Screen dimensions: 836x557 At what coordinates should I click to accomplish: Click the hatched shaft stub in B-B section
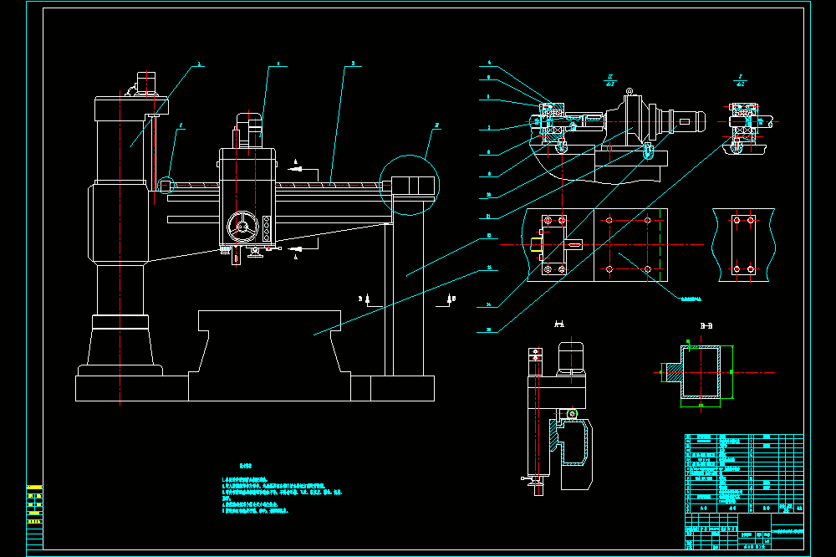tap(673, 372)
